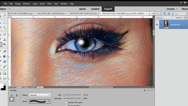Viewport: 188px width, 106px height.
Task: Close the IMG-PHOTO-ART-1690696538.jpg tab
Action: (x=66, y=14)
